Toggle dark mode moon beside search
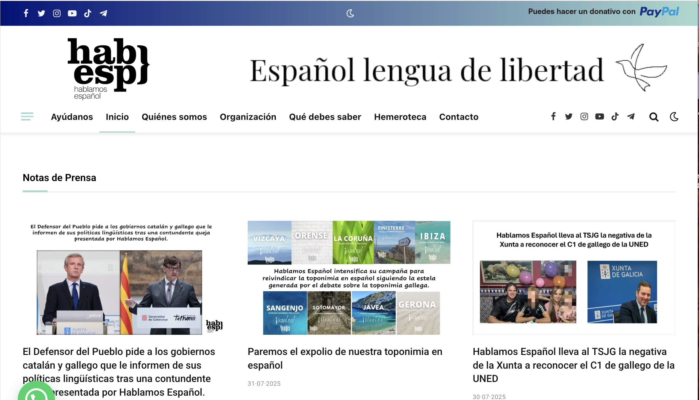Image resolution: width=699 pixels, height=400 pixels. coord(674,117)
